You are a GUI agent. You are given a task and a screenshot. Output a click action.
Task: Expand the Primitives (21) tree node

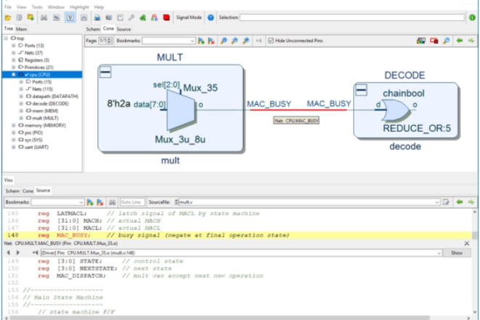point(14,67)
